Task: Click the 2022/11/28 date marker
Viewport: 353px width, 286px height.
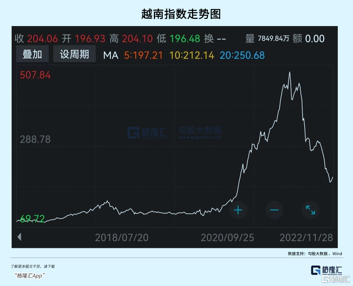Action: (x=306, y=237)
